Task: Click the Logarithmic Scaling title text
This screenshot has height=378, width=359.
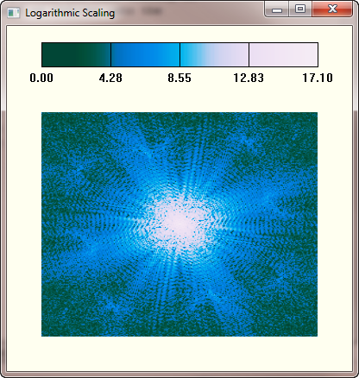Action: pos(70,14)
